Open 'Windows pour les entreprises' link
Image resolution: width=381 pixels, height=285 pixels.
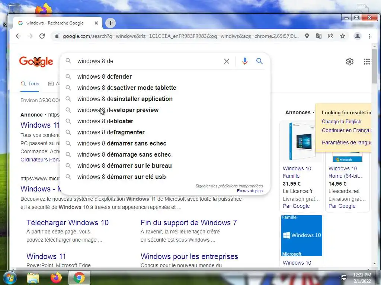pos(189,256)
